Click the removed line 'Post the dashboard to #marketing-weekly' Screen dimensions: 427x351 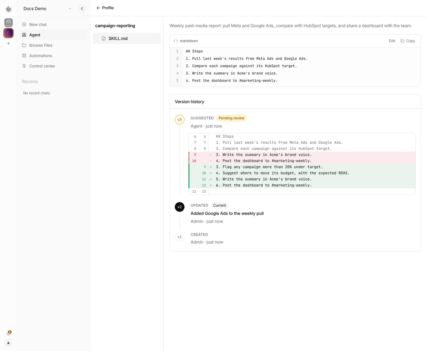302,161
